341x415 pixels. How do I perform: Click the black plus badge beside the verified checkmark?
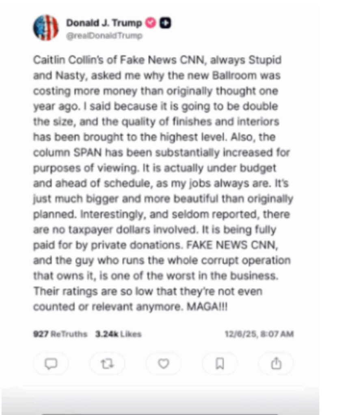[166, 23]
